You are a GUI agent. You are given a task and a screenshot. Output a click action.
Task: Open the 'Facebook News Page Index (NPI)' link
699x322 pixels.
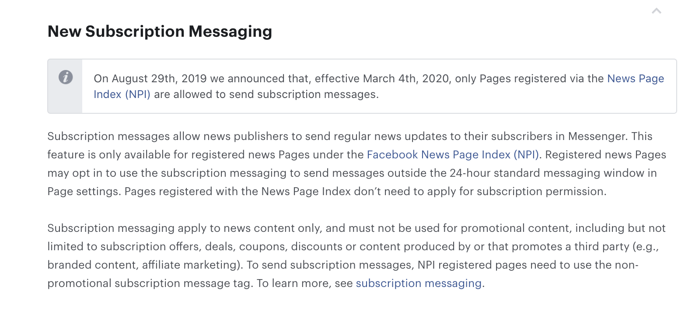453,155
